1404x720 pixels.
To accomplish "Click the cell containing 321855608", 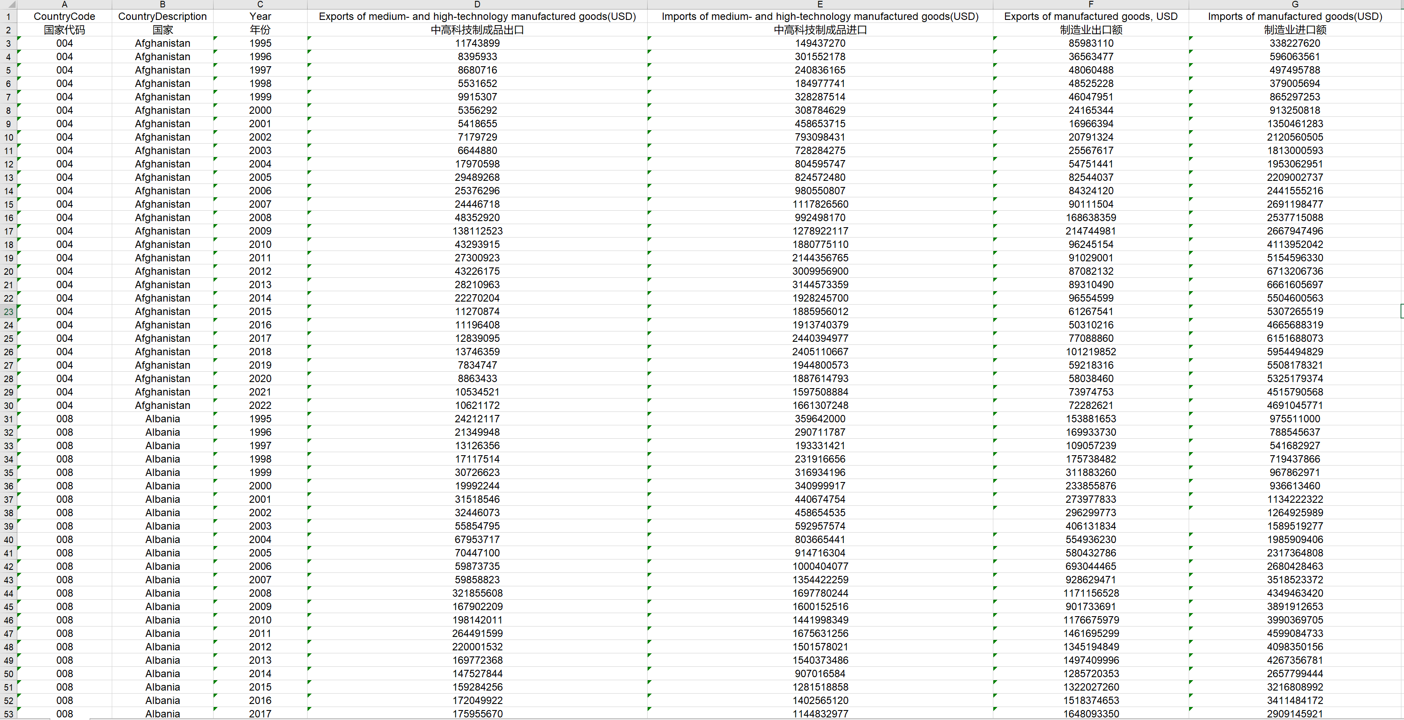I will point(477,593).
